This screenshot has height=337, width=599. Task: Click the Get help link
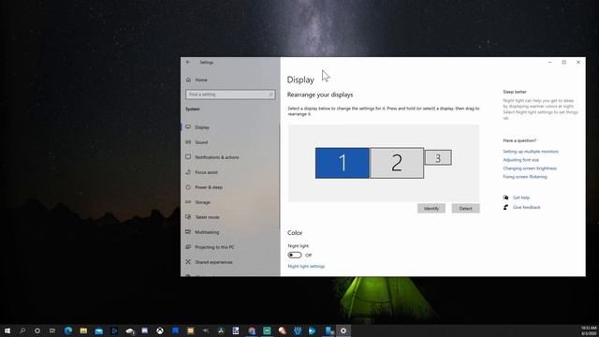(521, 198)
